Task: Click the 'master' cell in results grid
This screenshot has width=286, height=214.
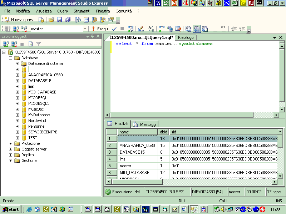Action: tap(138, 166)
